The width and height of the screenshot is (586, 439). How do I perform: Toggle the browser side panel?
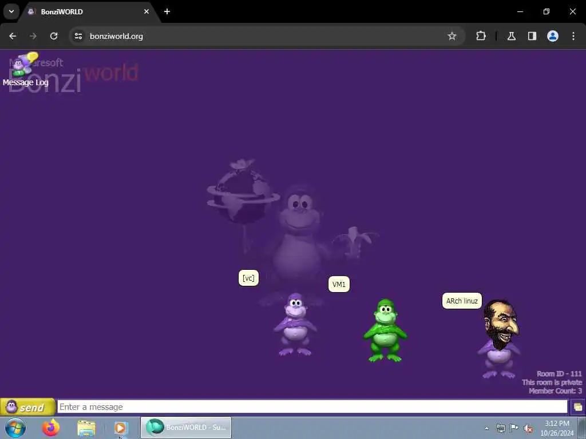(532, 36)
